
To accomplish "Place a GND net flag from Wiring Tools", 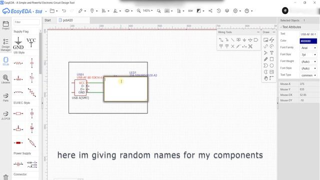I will pyautogui.click(x=244, y=40).
